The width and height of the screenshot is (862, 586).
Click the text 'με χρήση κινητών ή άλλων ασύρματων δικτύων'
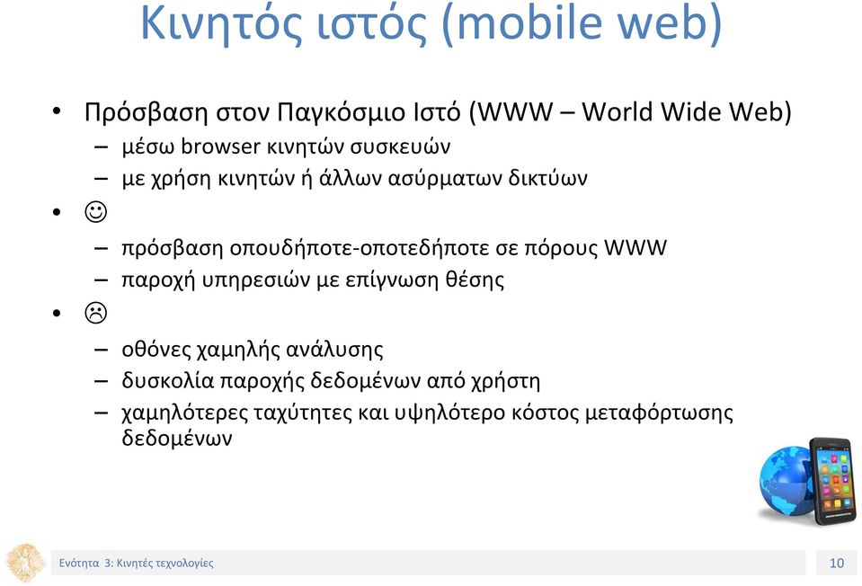[x=354, y=179]
